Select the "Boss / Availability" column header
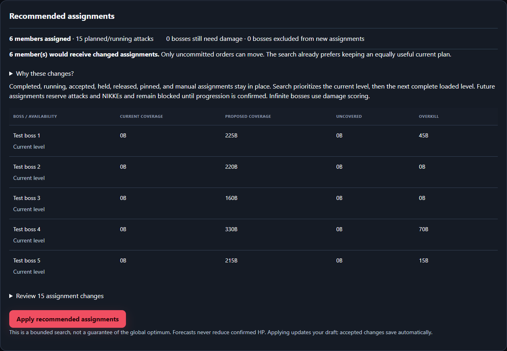This screenshot has height=351, width=507. coord(35,116)
